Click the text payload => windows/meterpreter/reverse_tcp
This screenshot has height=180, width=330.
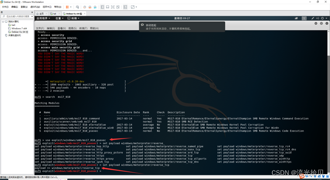[x=68, y=168]
